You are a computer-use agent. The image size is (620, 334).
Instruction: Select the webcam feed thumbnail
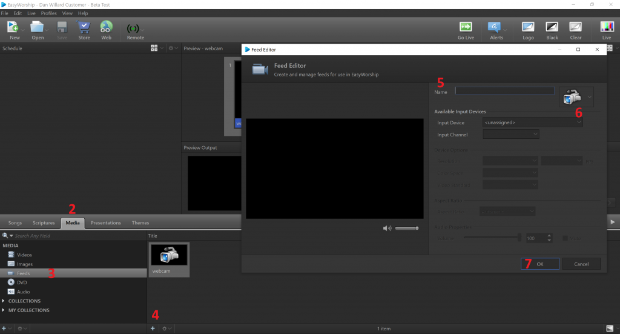click(x=170, y=259)
